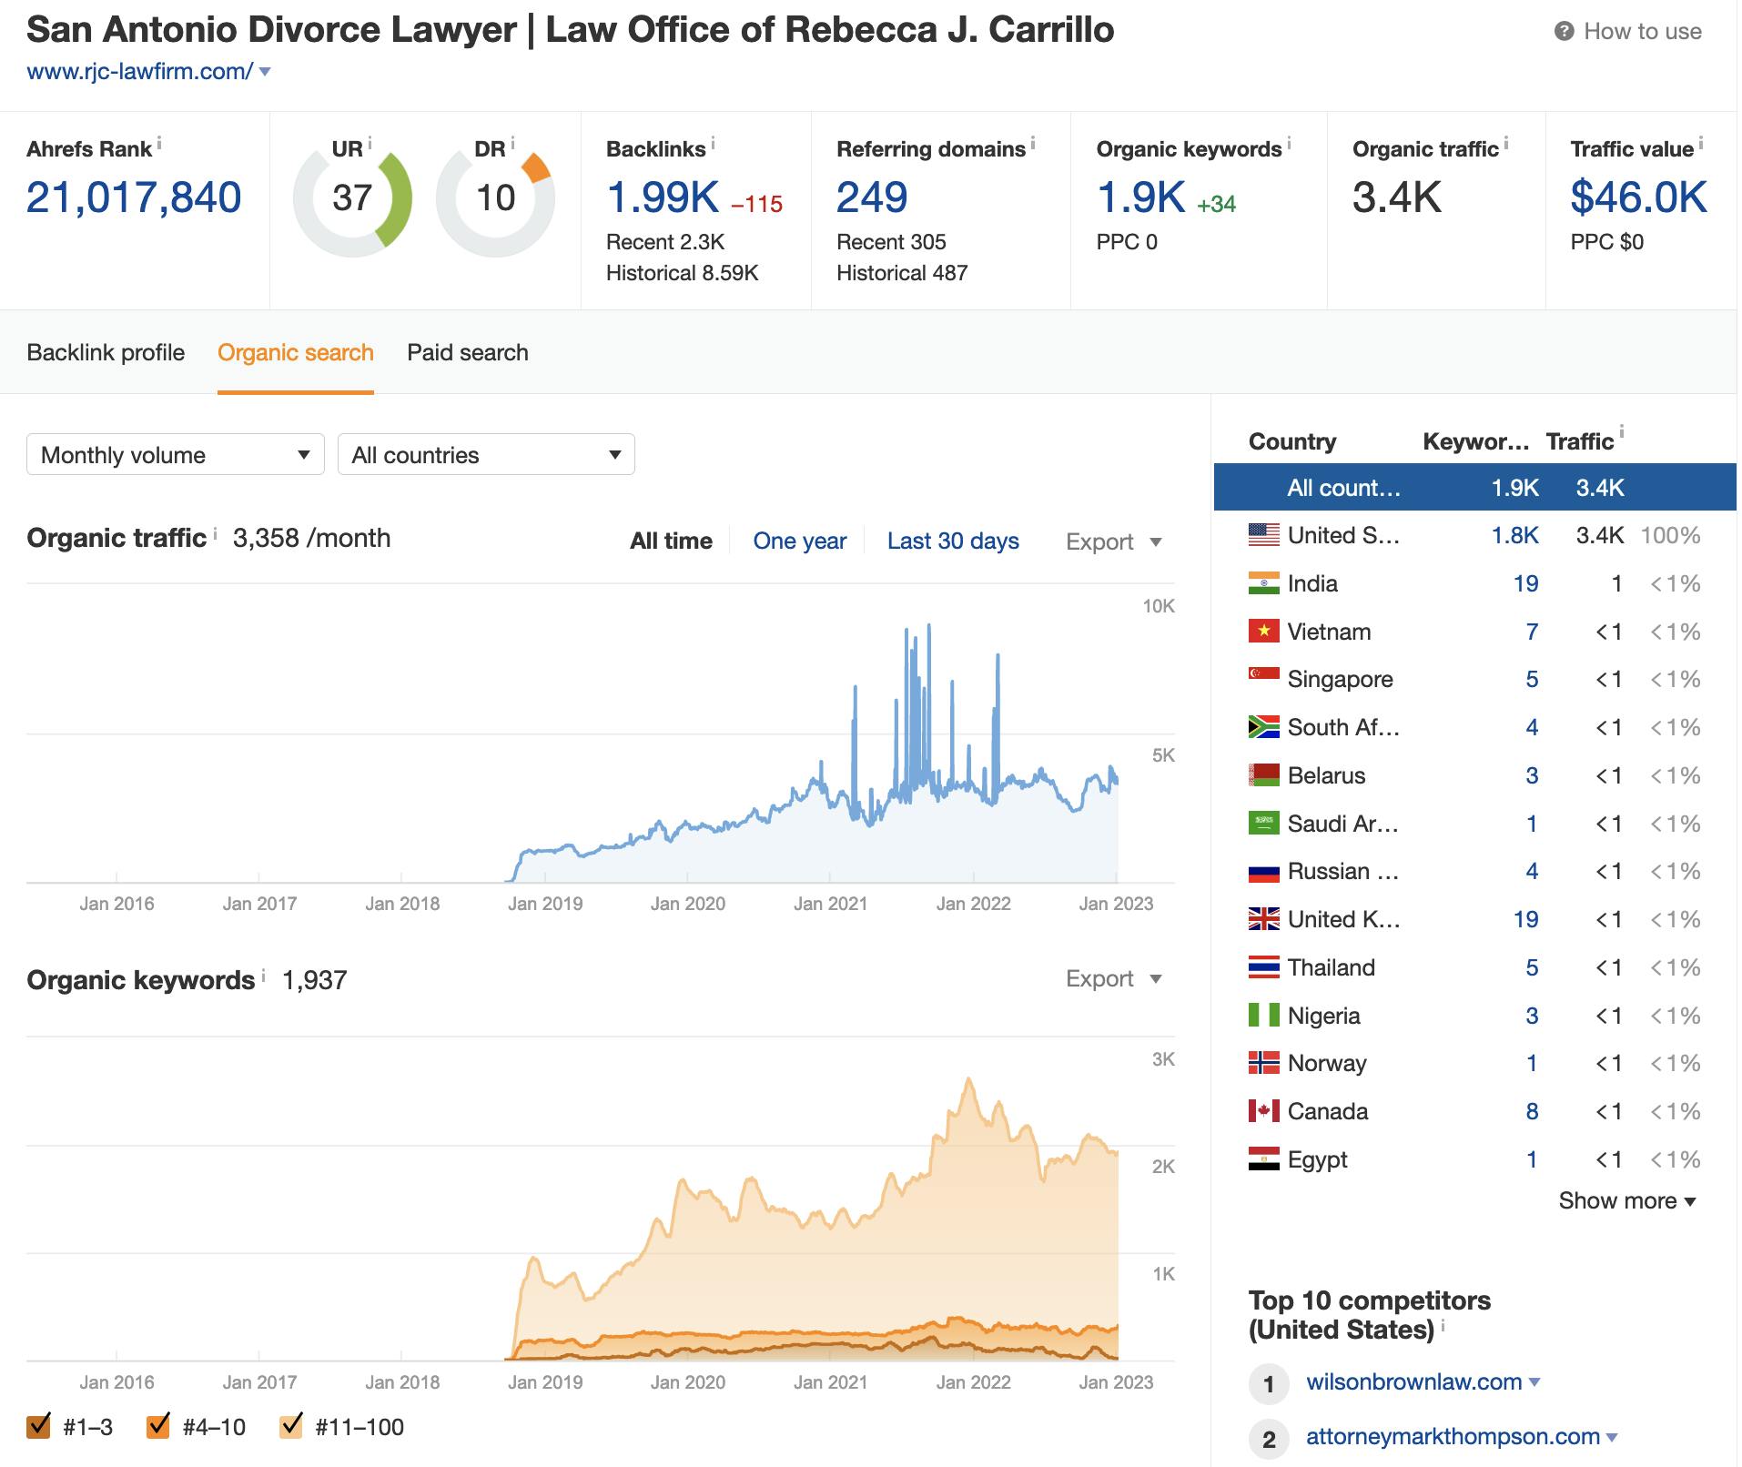
Task: Open info tooltip next to Organic keywords metric
Action: 1289,143
